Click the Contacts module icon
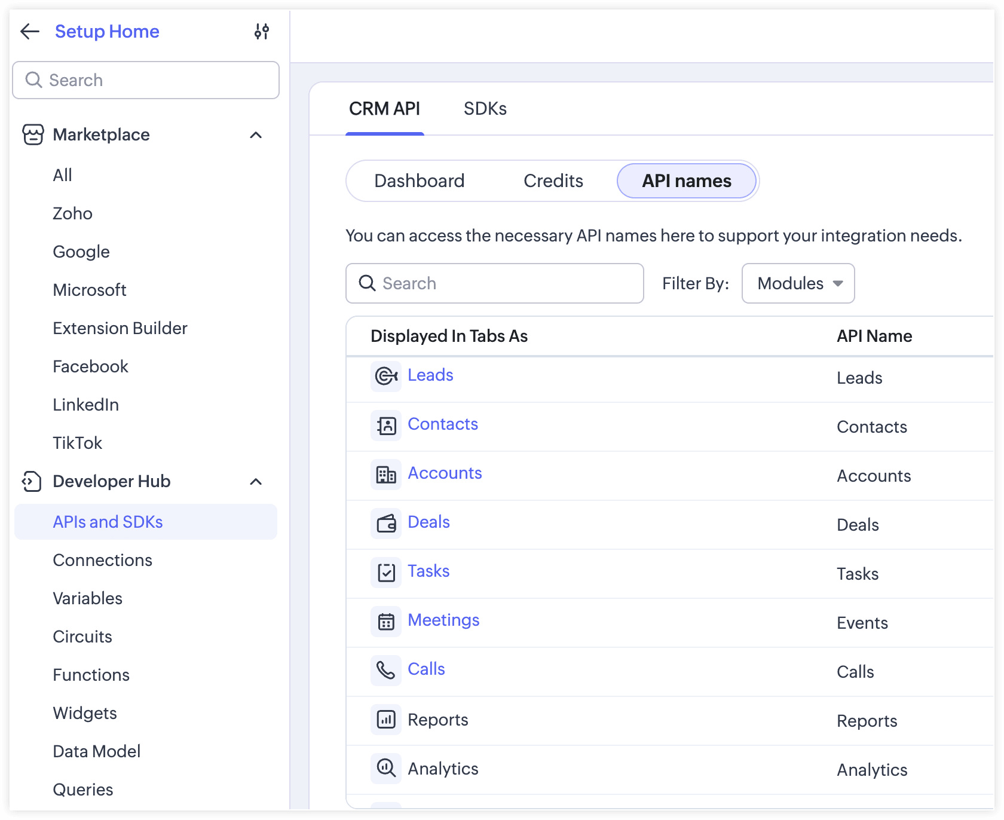Image resolution: width=1004 pixels, height=820 pixels. pyautogui.click(x=386, y=426)
